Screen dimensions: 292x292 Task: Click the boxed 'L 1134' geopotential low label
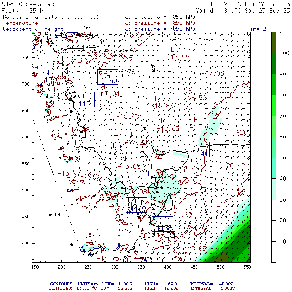(x=138, y=255)
